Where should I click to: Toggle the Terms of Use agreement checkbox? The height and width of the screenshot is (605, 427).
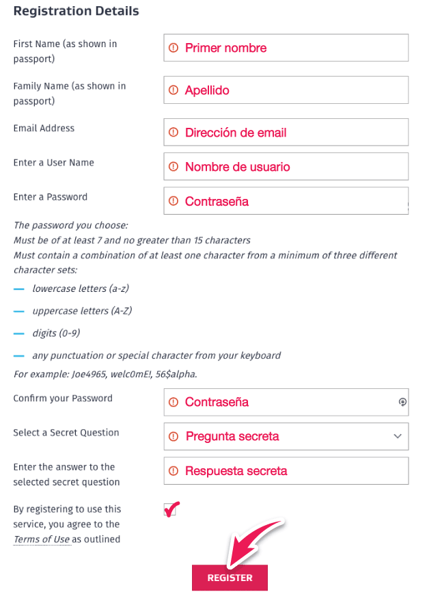pos(169,510)
